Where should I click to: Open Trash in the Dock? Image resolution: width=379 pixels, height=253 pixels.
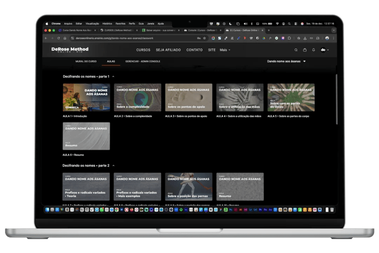[332, 210]
